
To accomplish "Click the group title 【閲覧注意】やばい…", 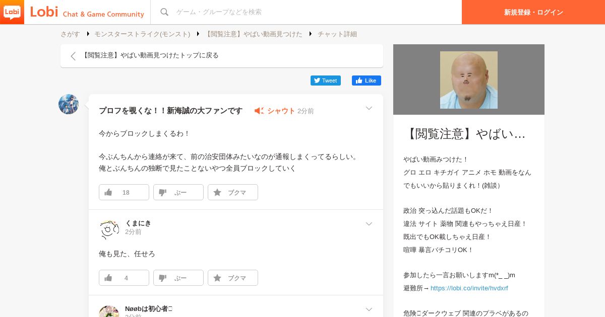I will pos(465,134).
